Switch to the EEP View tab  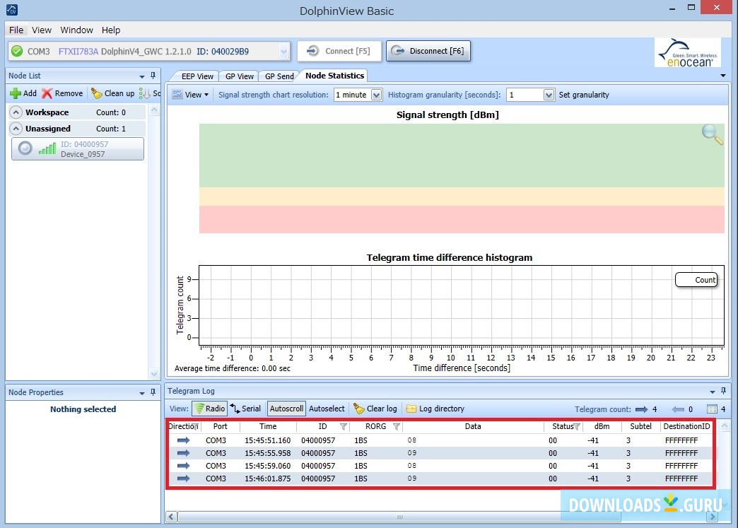coord(197,76)
